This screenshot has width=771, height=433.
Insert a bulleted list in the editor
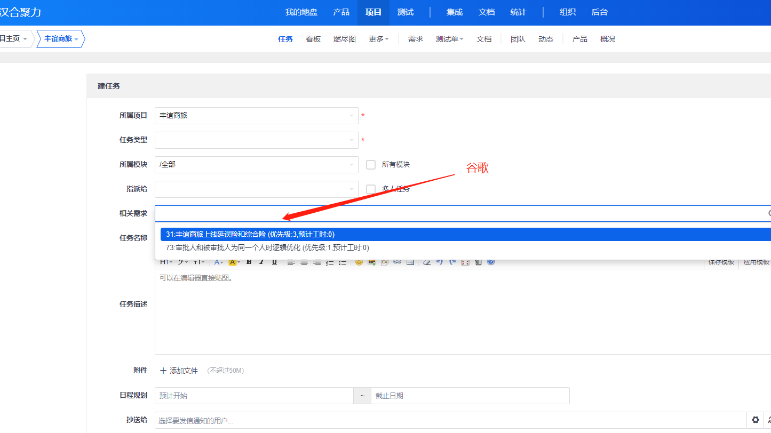343,262
